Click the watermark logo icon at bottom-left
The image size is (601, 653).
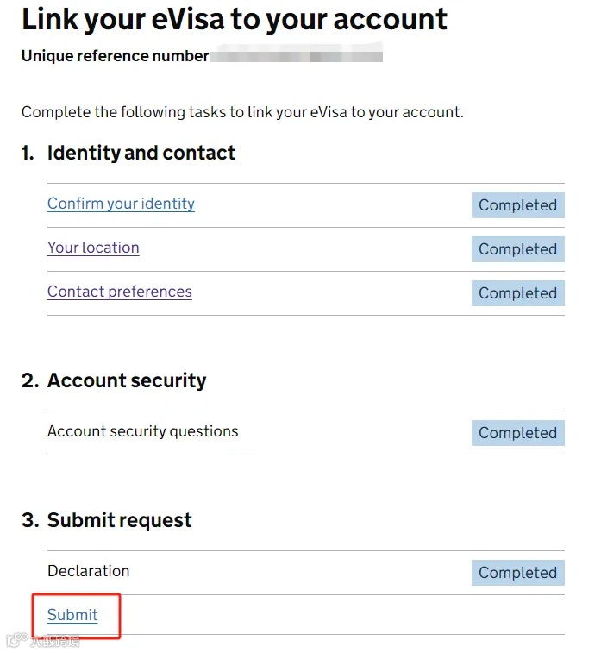16,641
